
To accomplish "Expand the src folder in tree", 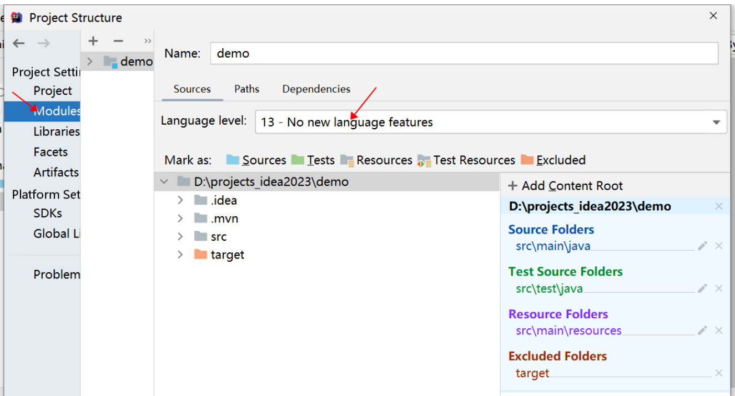I will [x=180, y=237].
